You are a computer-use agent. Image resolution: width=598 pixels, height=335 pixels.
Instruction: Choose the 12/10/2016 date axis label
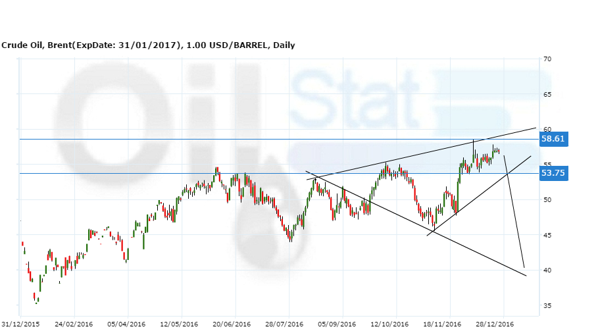click(389, 324)
